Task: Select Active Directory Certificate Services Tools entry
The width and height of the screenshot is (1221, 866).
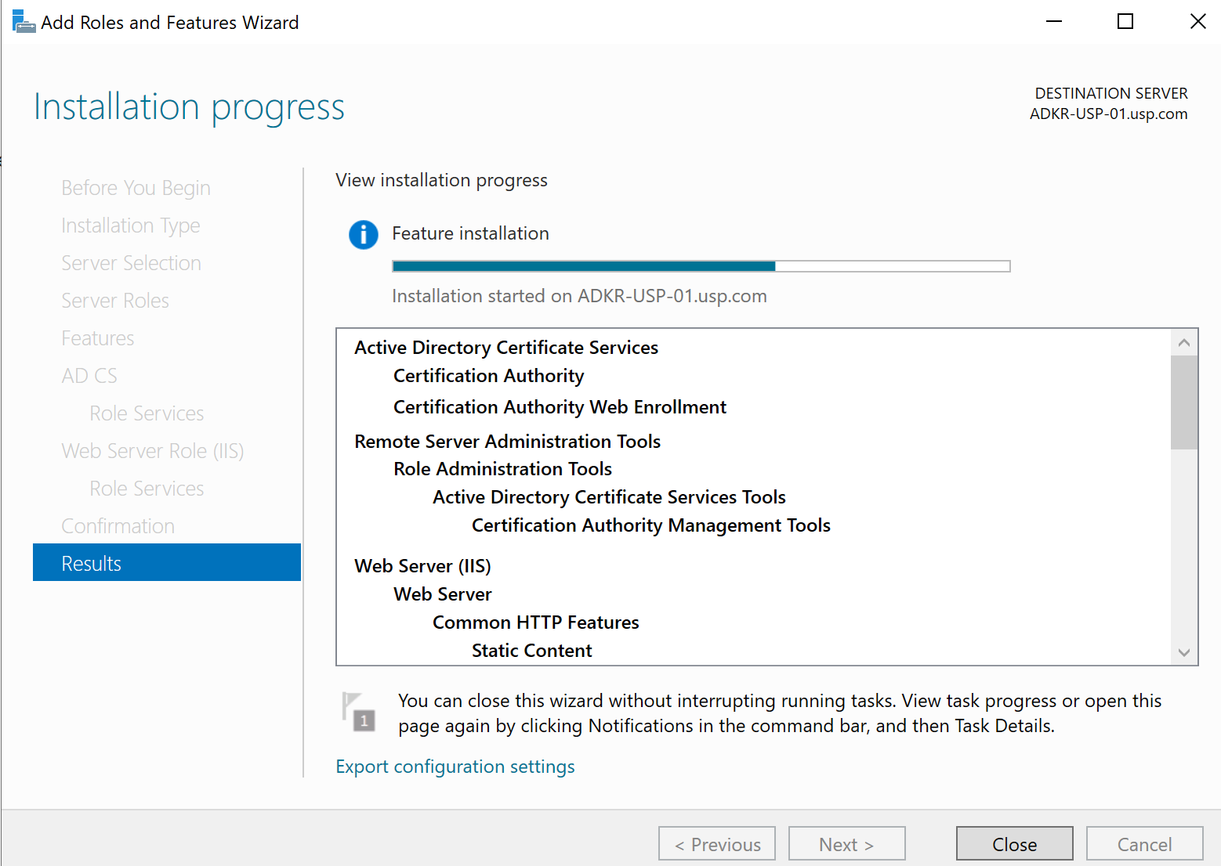Action: tap(609, 497)
